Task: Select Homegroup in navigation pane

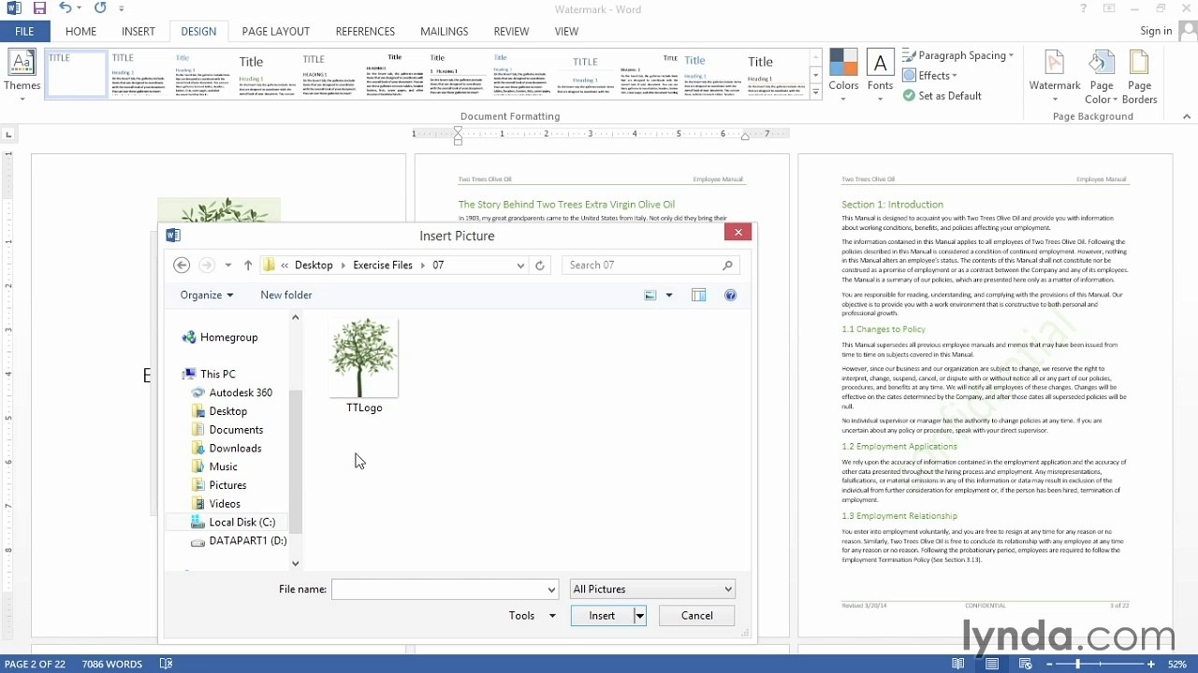Action: pos(220,337)
